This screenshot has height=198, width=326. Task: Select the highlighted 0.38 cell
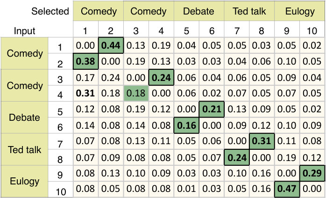tap(85, 61)
